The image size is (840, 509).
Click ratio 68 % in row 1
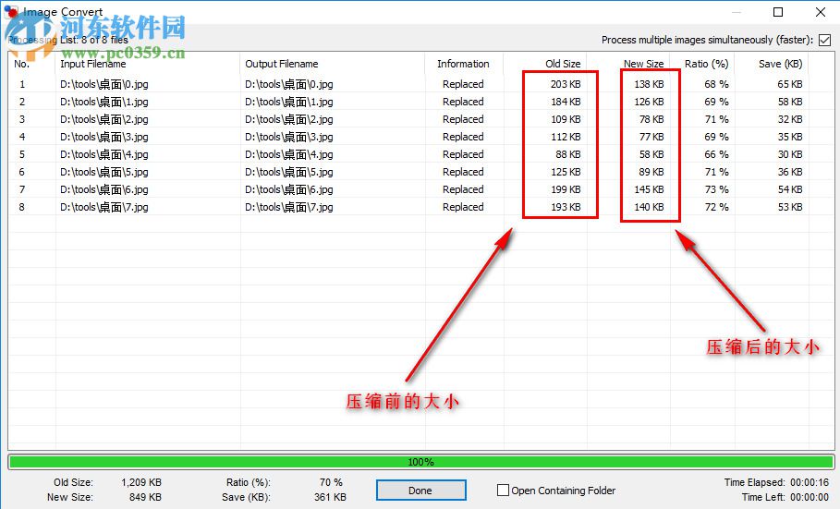717,84
